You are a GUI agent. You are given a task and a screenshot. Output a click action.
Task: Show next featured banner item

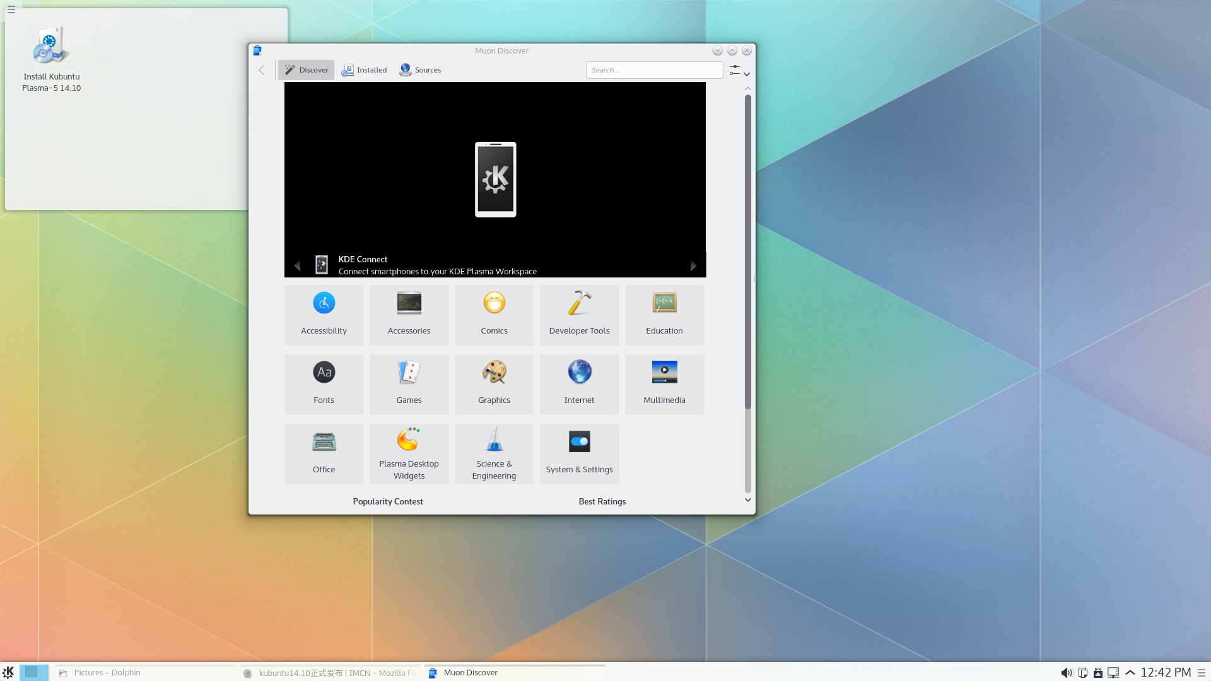point(693,266)
